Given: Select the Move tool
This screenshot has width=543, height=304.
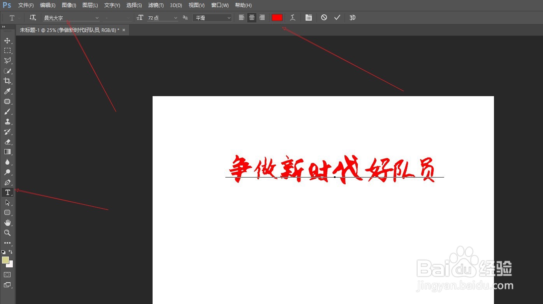Looking at the screenshot, I should (7, 40).
